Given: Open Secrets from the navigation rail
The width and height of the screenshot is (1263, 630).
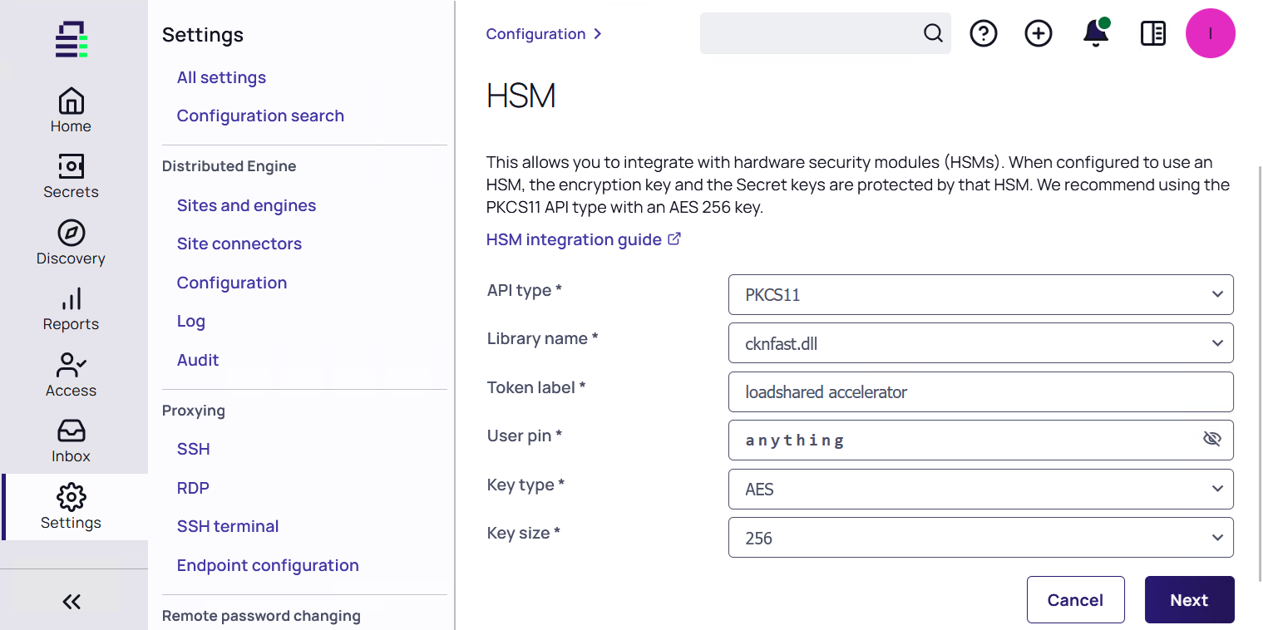Looking at the screenshot, I should pos(71,175).
